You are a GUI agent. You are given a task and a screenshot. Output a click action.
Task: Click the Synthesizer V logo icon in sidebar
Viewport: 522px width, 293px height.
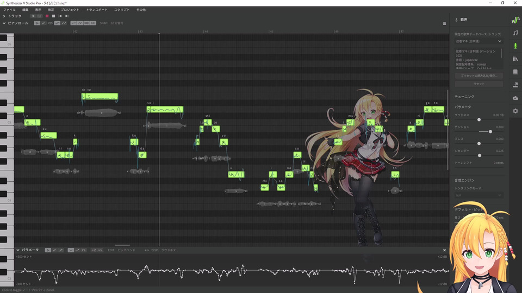515,20
